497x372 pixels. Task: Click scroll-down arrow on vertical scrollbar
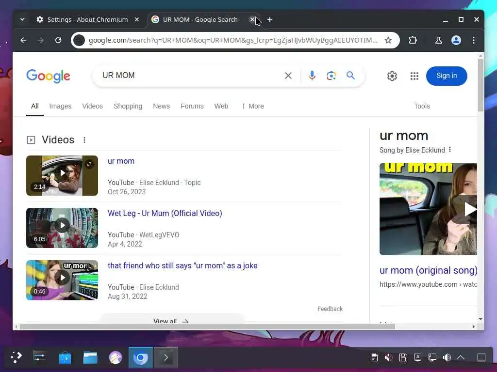[481, 320]
